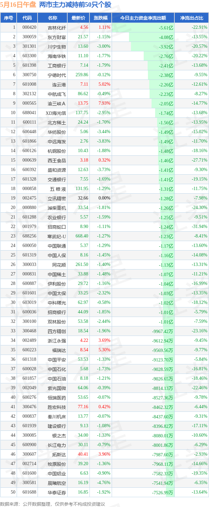209x507 pixels.
Task: Click stock code 600028
Action: pyautogui.click(x=29, y=369)
